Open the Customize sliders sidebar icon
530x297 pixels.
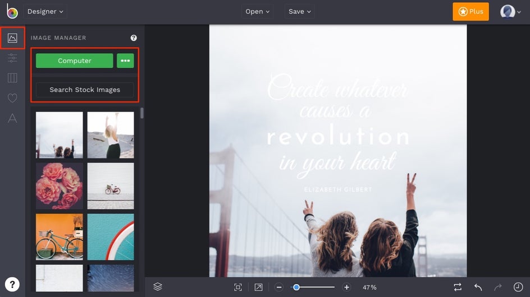point(12,58)
